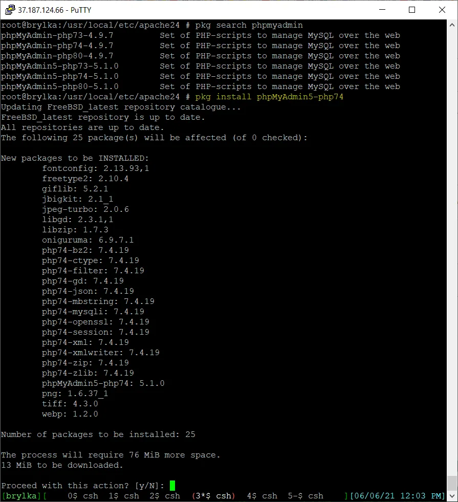Click the 'php74-mbstring: 7.4.19' package line

pos(98,301)
